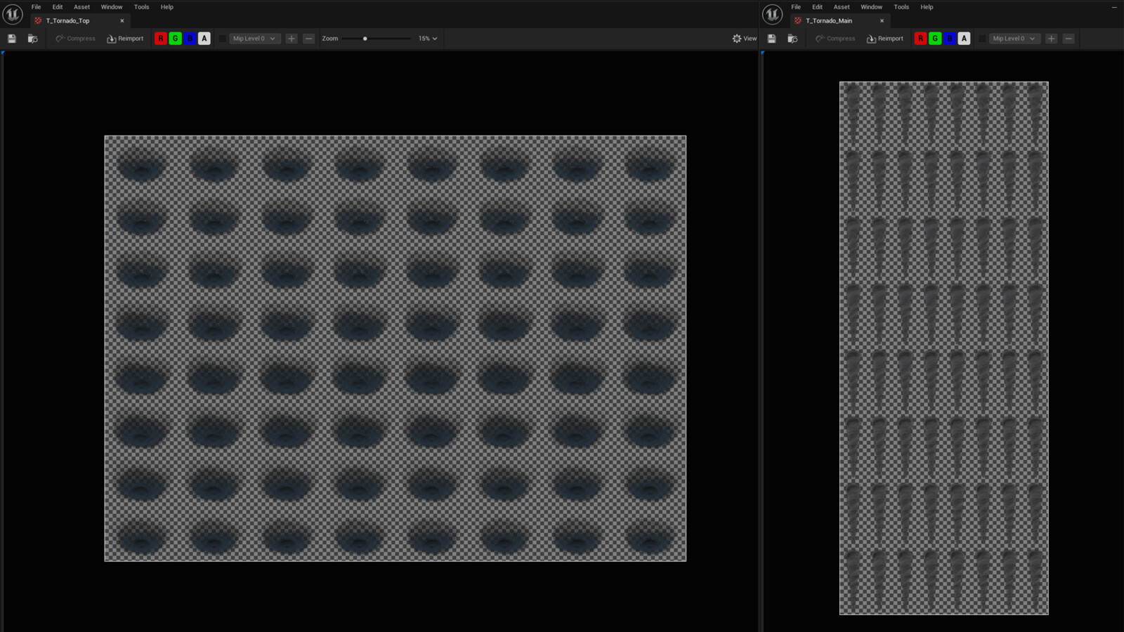Open File menu in T_Tornado_Main window
This screenshot has width=1124, height=632.
click(796, 7)
